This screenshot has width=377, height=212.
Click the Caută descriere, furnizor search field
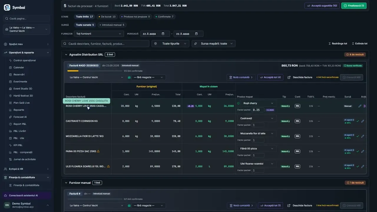(105, 44)
